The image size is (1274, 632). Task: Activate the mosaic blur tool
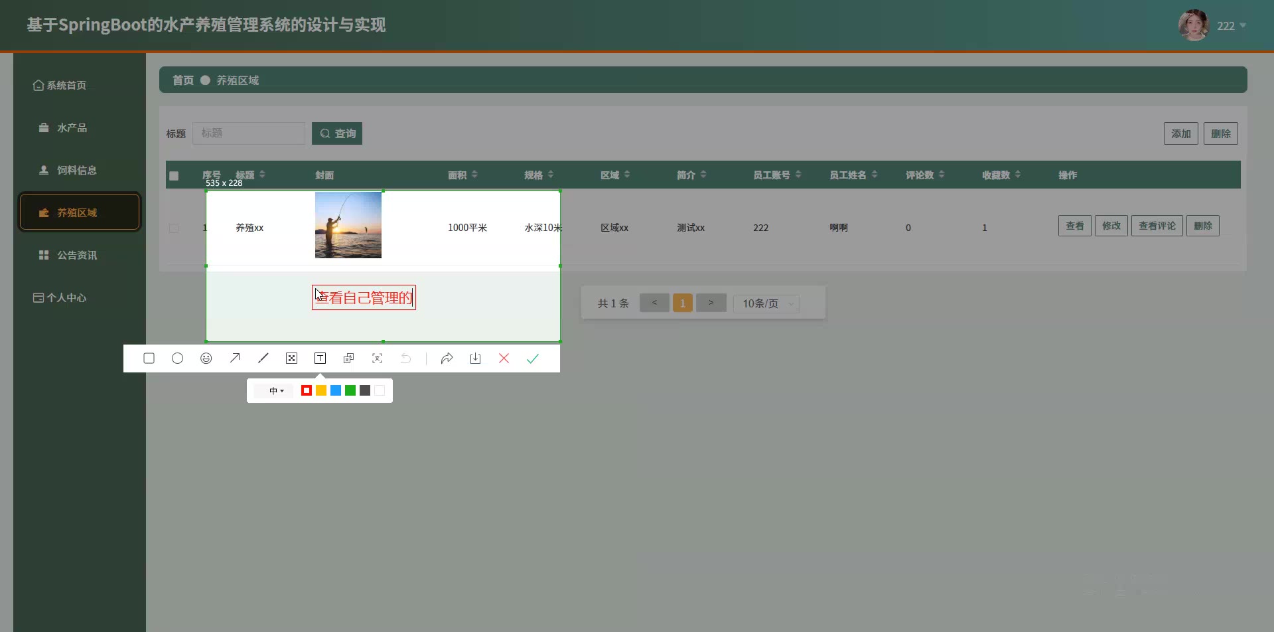pos(291,358)
